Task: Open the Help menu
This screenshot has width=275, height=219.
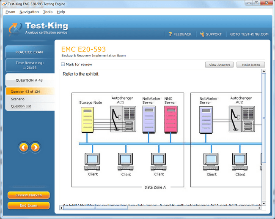Action: tap(61, 12)
